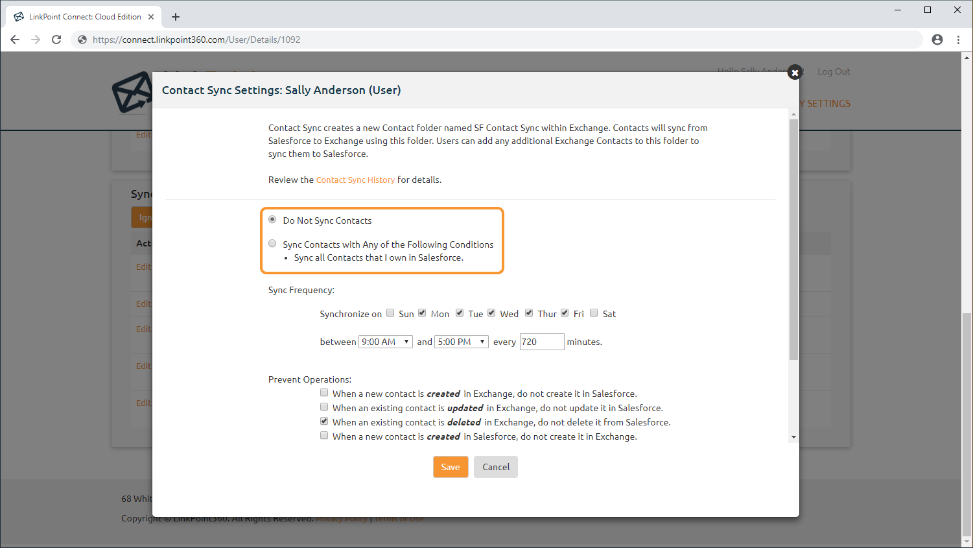Uncheck prevent deleting contacts from Salesforce
The width and height of the screenshot is (973, 548).
tap(324, 421)
